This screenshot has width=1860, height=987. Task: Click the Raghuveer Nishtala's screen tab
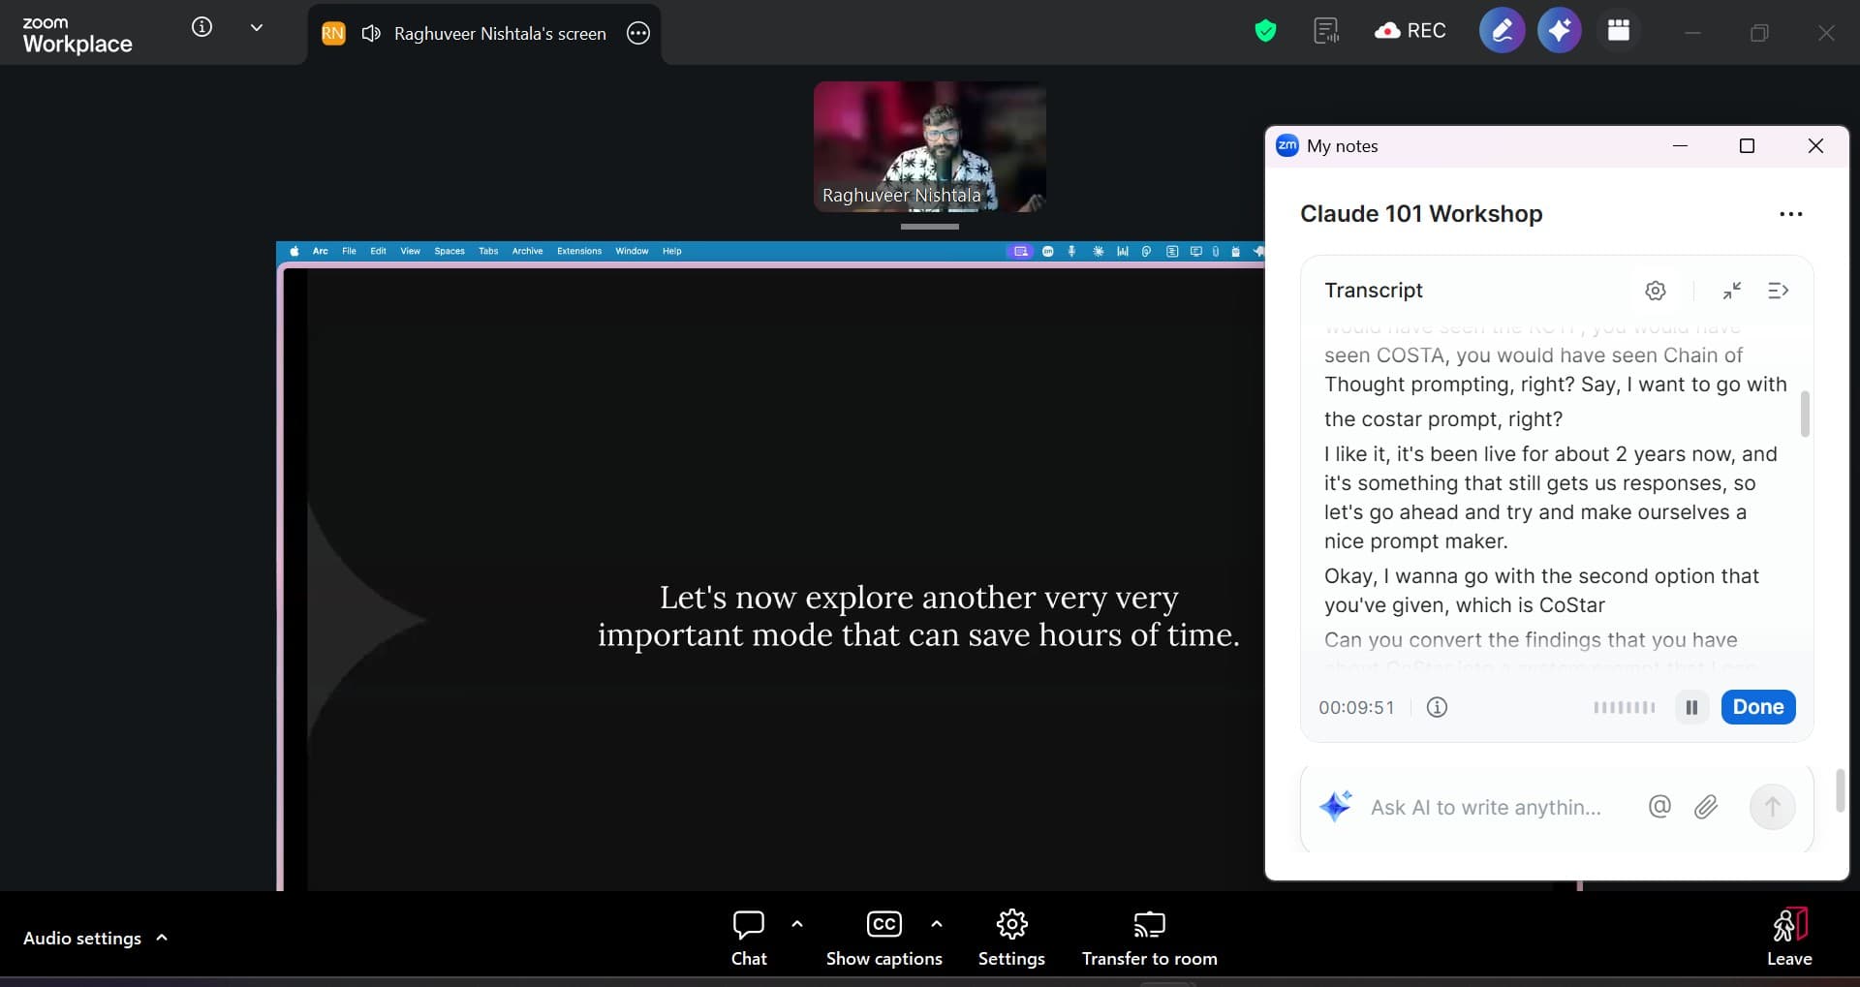pyautogui.click(x=484, y=34)
